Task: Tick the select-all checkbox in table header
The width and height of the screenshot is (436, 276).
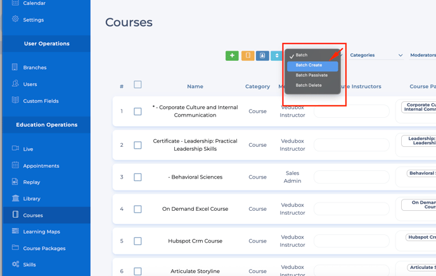Action: tap(138, 85)
